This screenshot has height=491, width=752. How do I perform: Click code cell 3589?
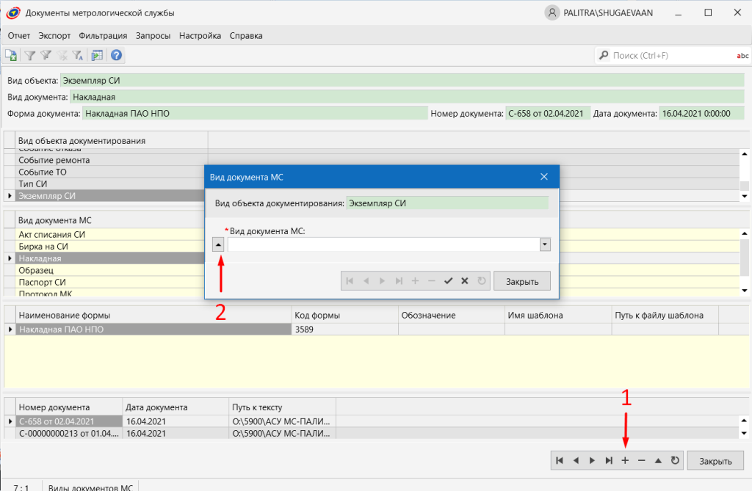(x=345, y=330)
